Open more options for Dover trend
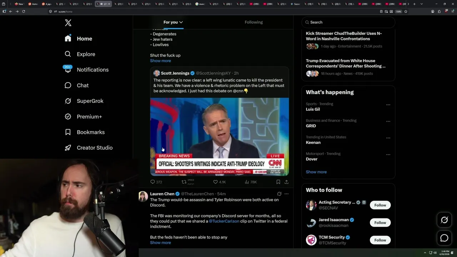457x257 pixels. (x=388, y=155)
